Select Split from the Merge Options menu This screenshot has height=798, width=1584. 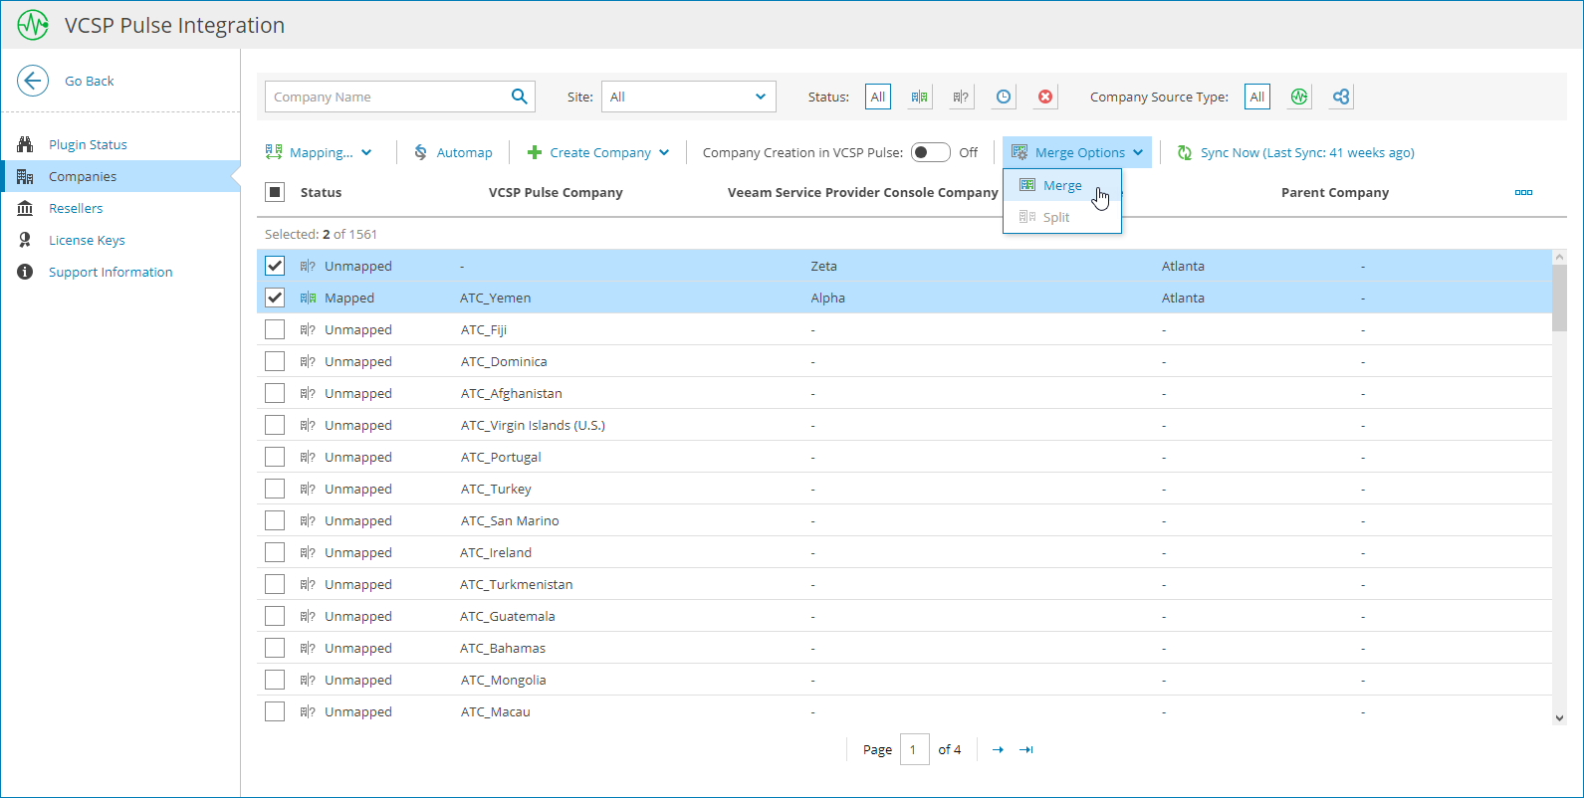coord(1062,217)
